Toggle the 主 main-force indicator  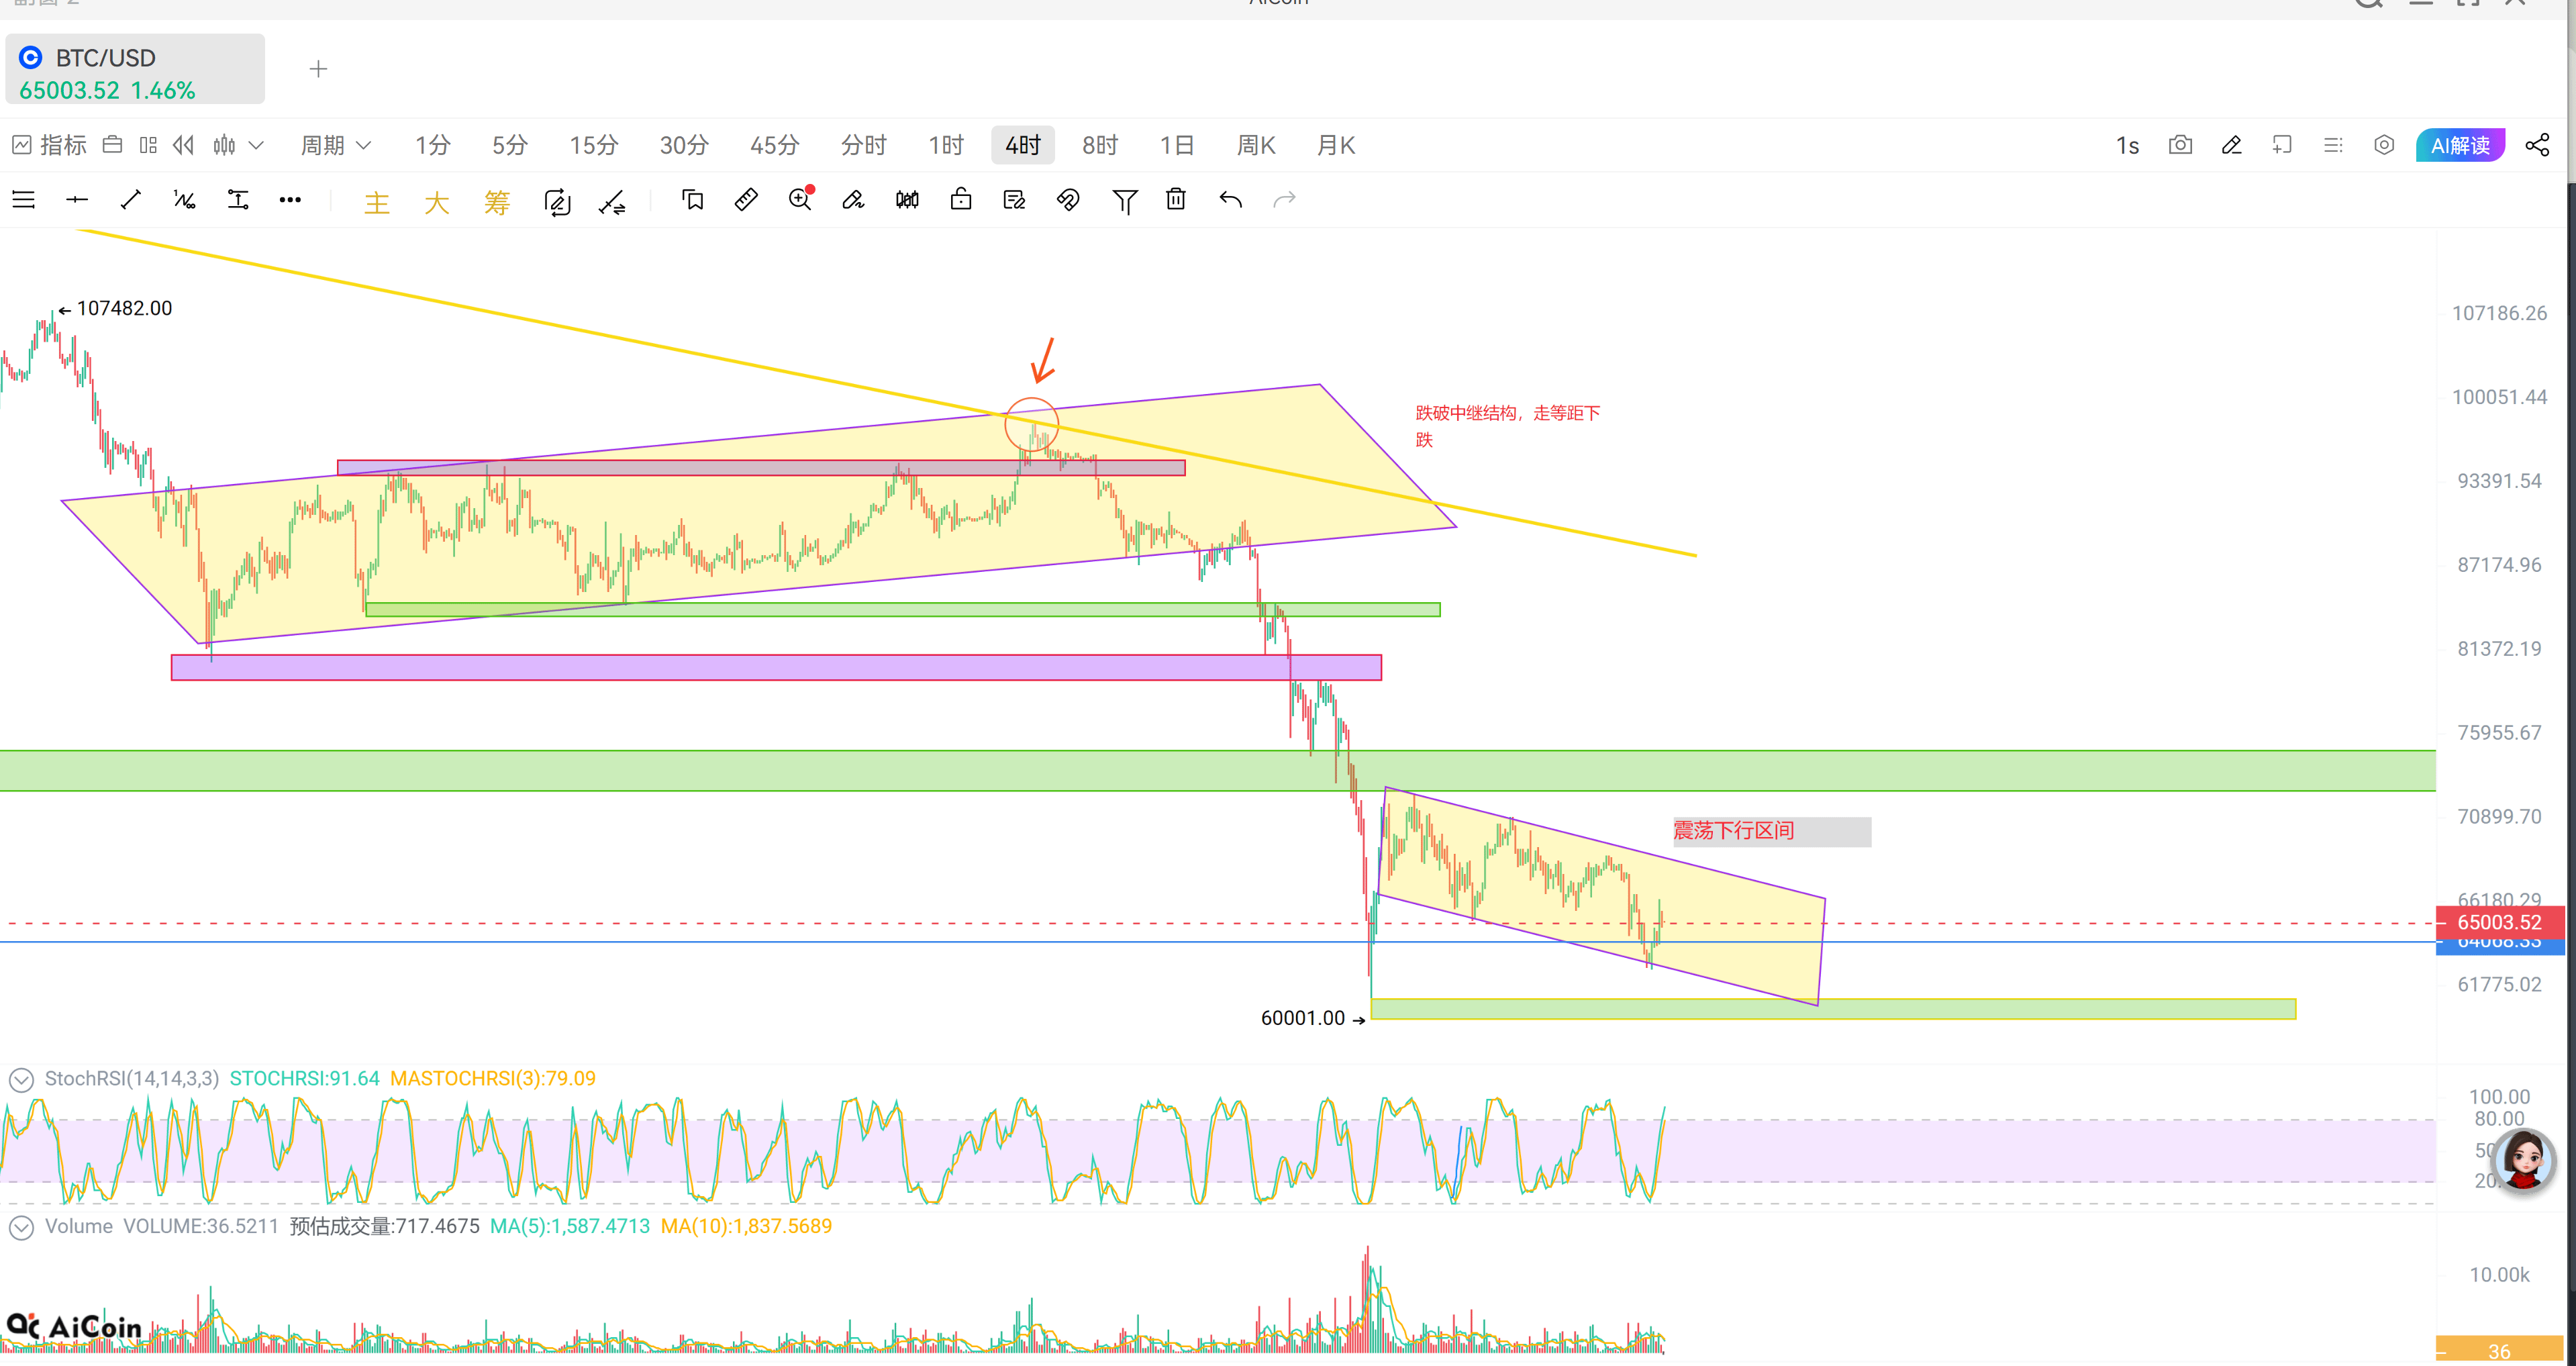(377, 203)
